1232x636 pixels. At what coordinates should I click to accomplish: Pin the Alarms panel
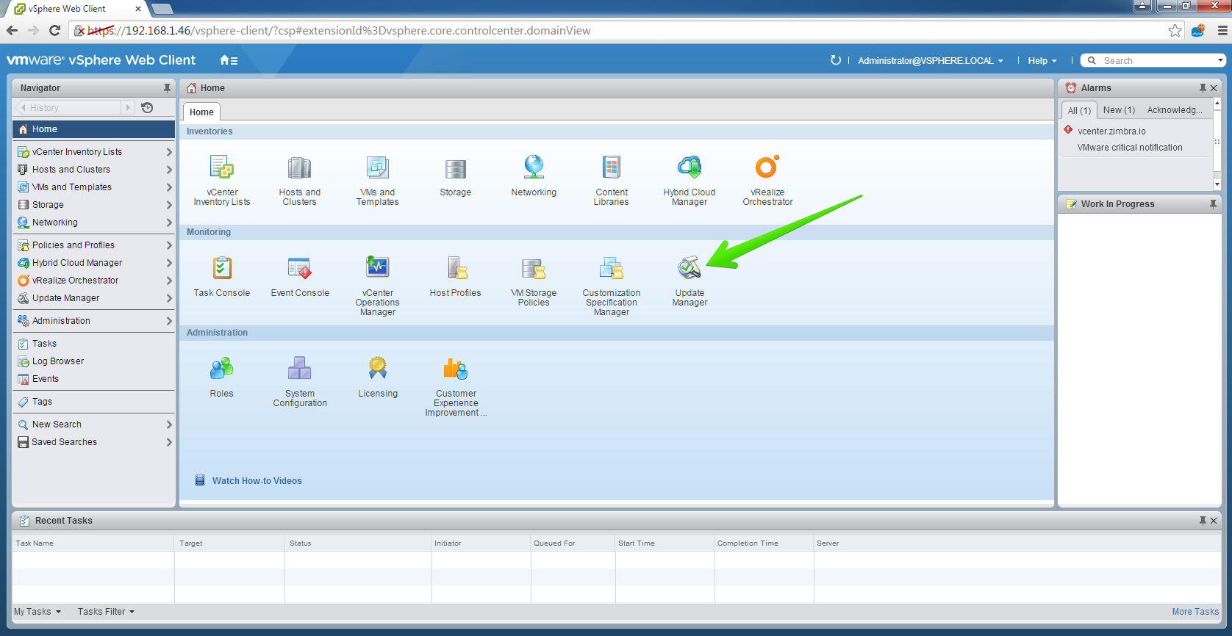(1203, 88)
